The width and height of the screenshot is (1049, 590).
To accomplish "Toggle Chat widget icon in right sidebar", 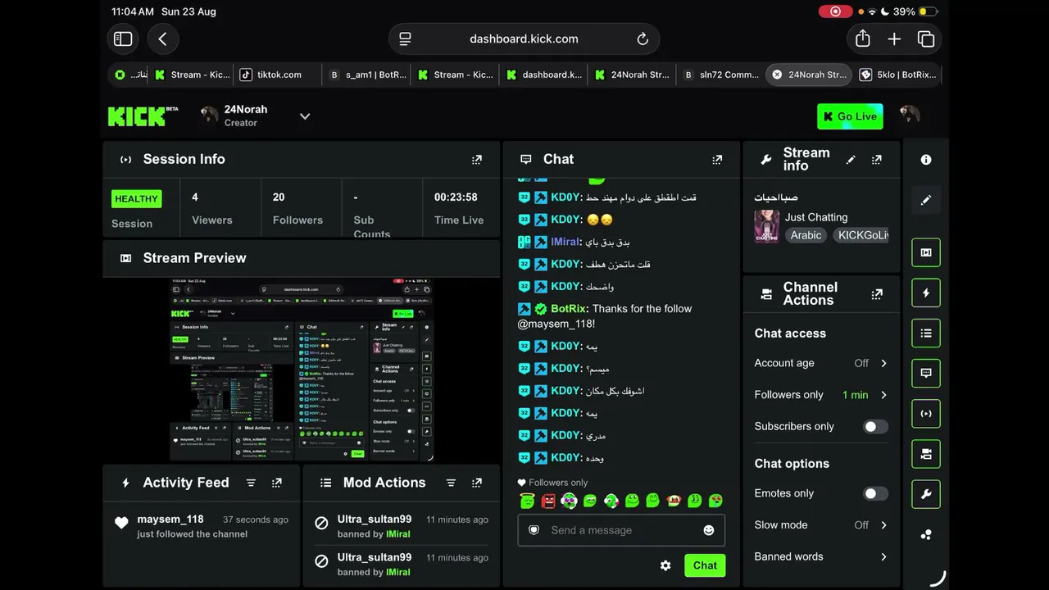I will [x=926, y=373].
